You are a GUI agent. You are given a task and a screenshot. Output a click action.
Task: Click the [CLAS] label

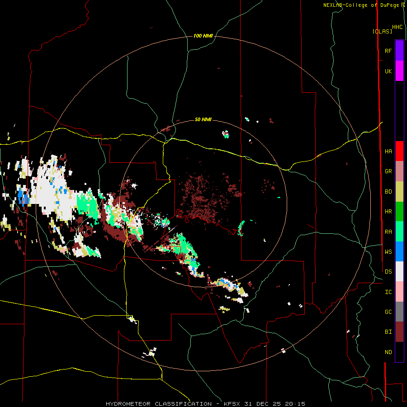(x=382, y=31)
